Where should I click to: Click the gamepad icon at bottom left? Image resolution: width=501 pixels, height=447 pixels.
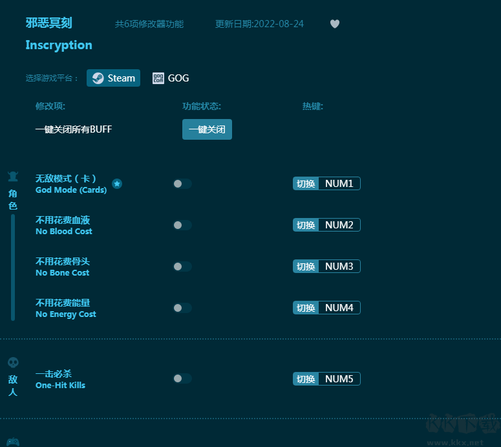coord(13,442)
